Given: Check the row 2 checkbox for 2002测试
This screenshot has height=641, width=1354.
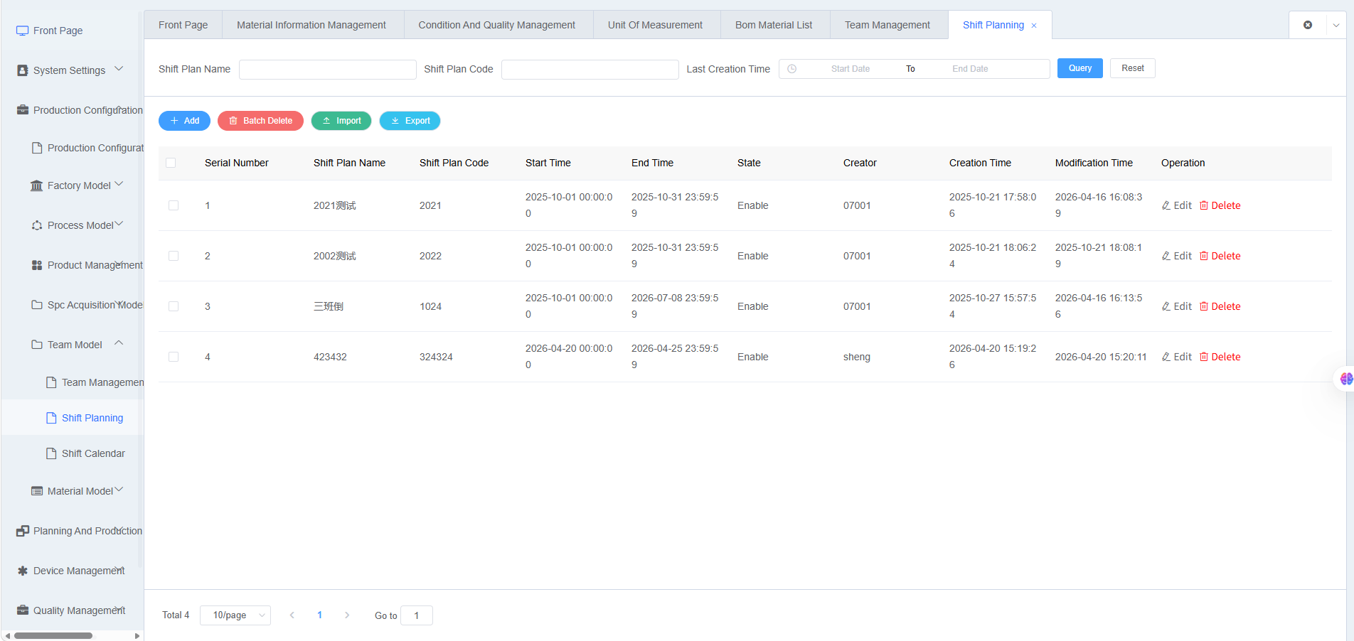Looking at the screenshot, I should click(x=174, y=256).
